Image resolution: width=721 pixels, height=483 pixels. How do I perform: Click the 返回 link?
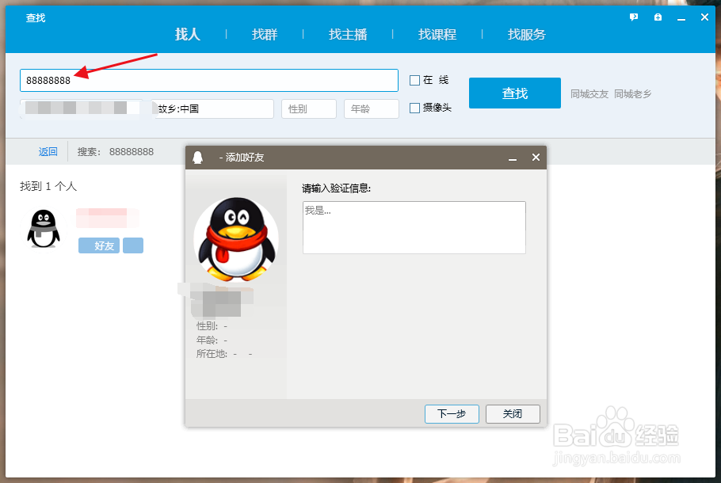[x=48, y=152]
